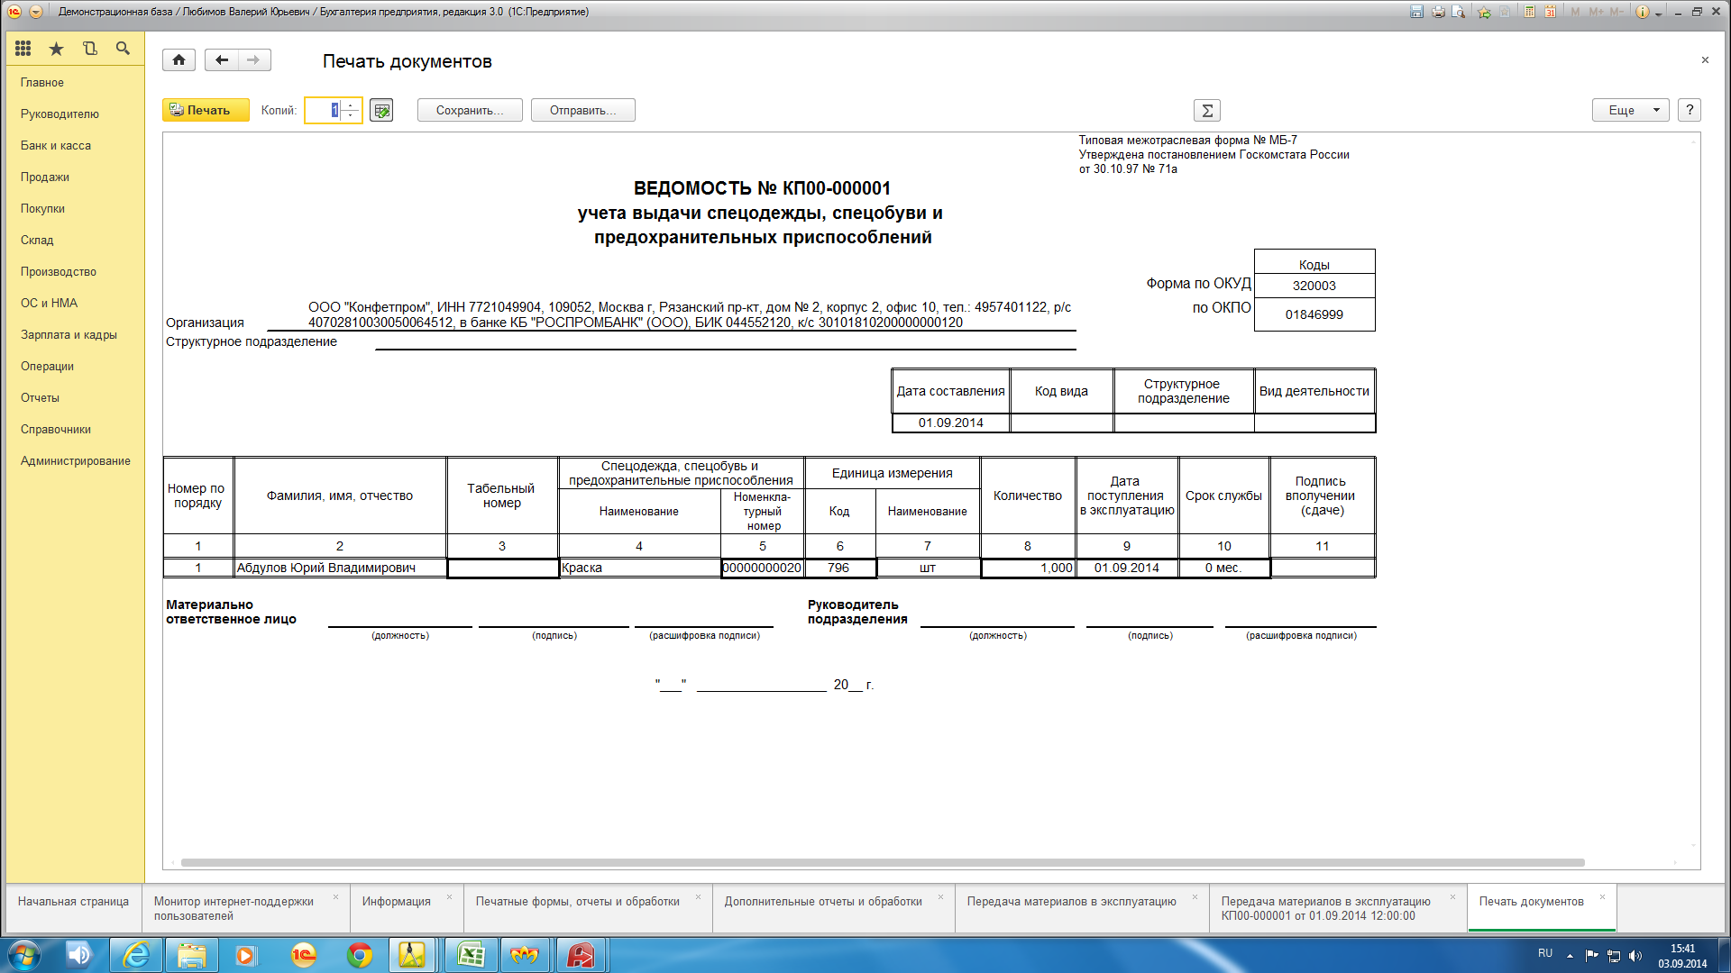Open the calendar in the title bar
1731x973 pixels.
point(1551,12)
